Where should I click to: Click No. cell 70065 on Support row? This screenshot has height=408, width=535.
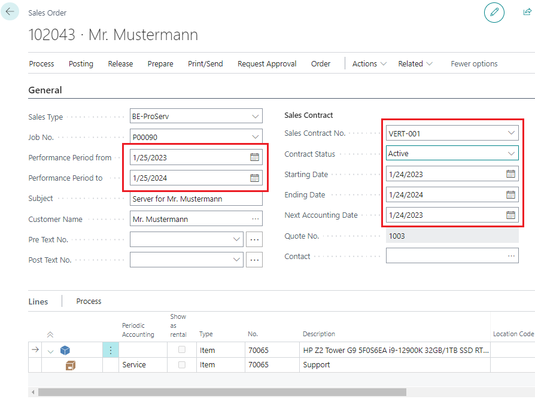pos(272,365)
